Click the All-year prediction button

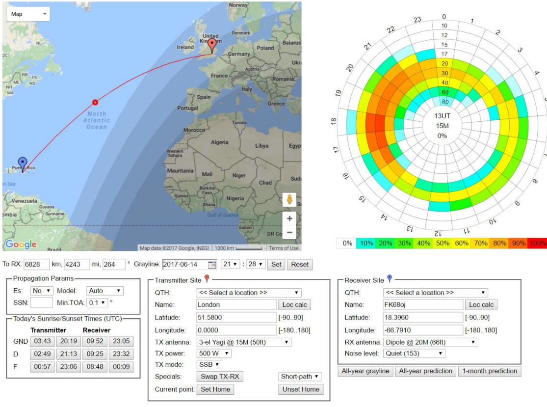point(425,371)
